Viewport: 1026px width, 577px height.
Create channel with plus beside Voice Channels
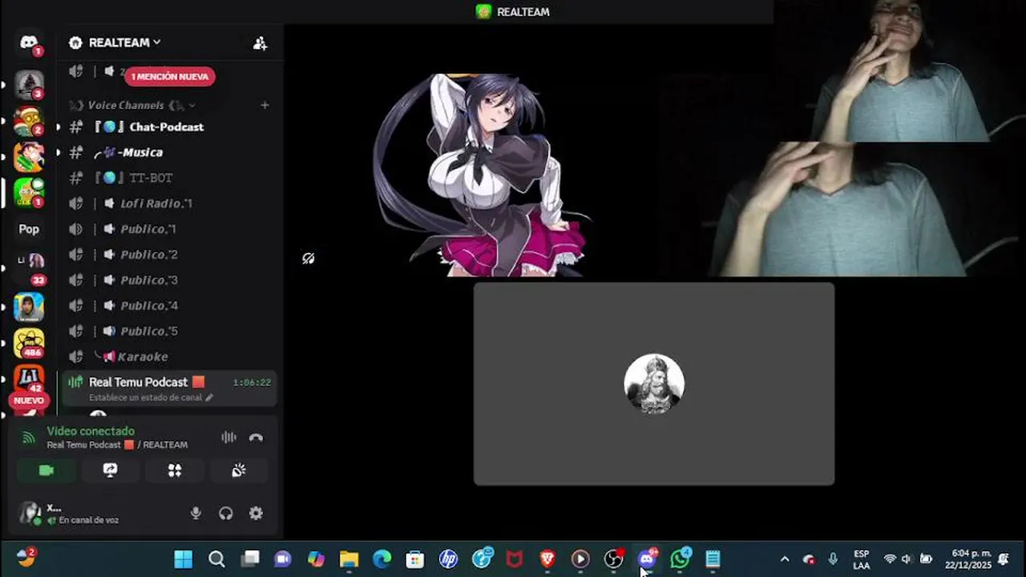[x=265, y=105]
